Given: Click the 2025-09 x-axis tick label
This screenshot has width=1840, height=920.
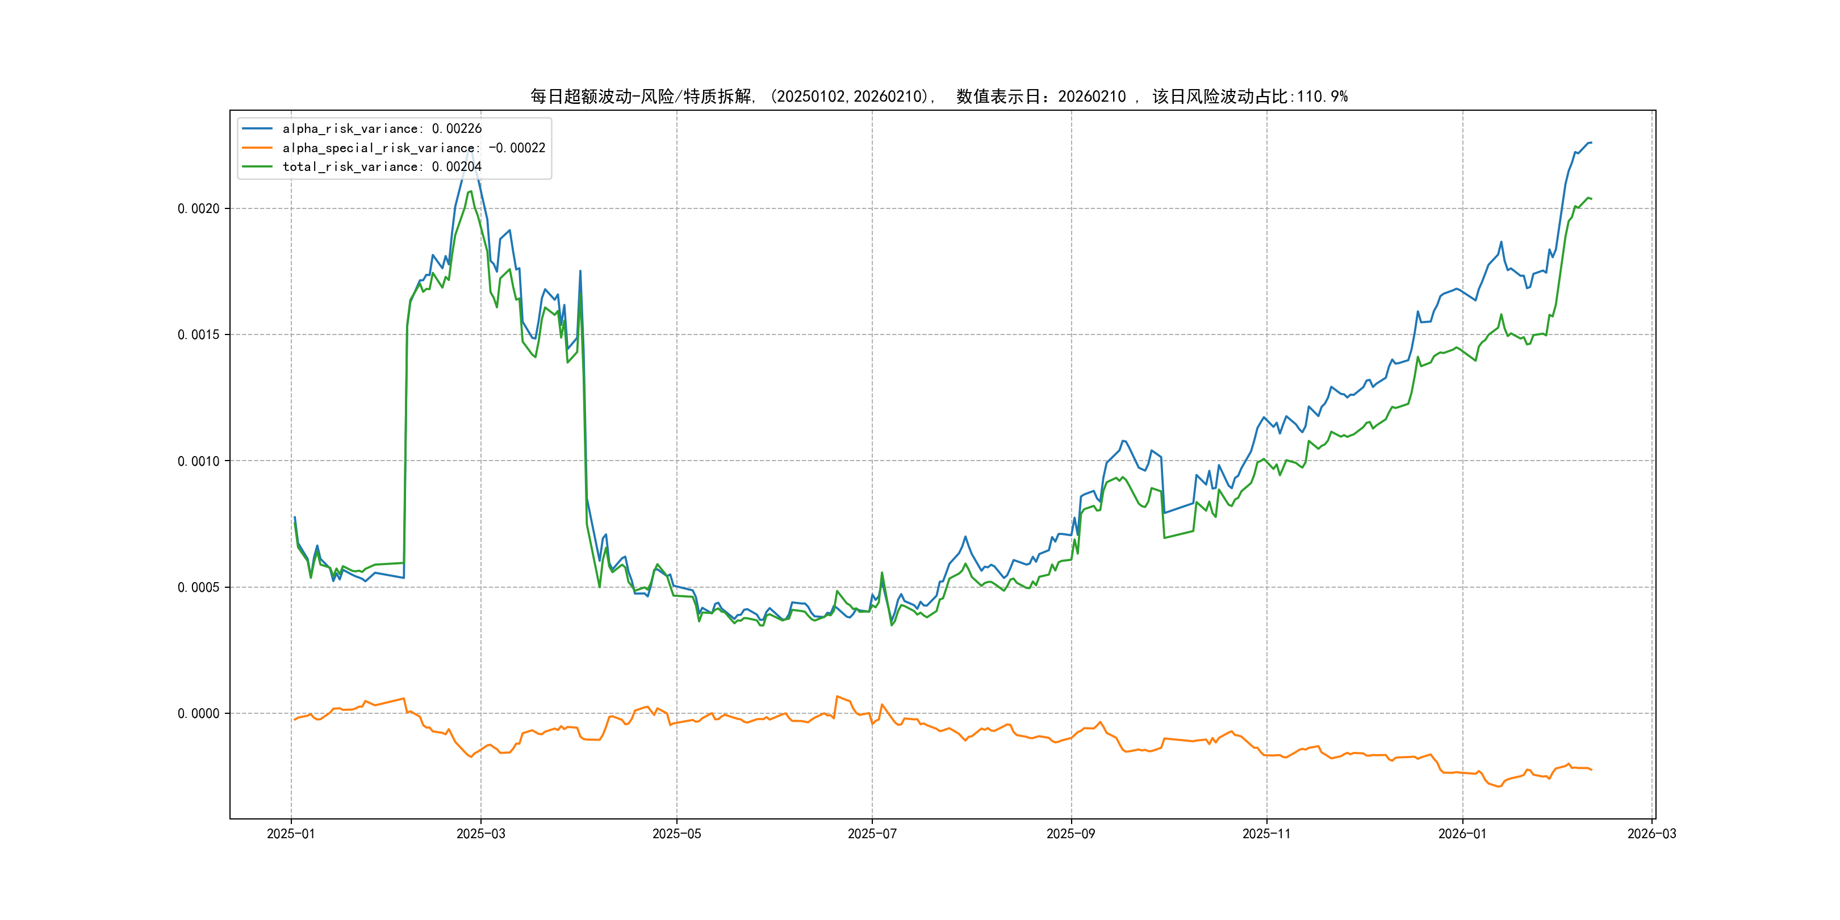Looking at the screenshot, I should pos(1070,834).
